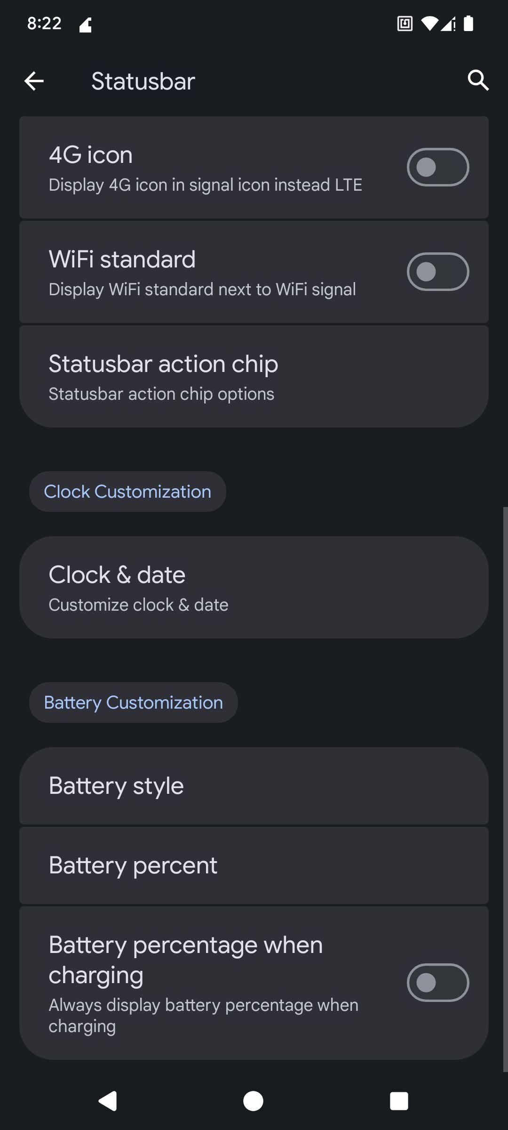Tap Battery Customization section label

(x=134, y=702)
